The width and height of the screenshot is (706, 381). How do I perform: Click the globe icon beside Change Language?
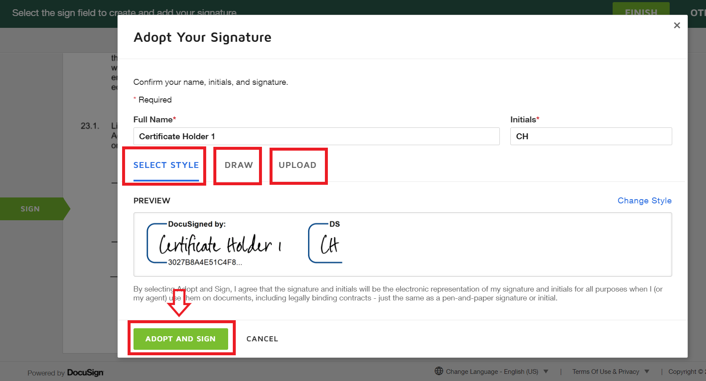click(439, 371)
